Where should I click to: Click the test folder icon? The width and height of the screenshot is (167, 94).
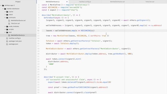[7, 32]
